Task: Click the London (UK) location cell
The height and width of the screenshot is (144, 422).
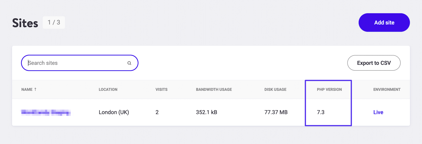Action: click(x=114, y=112)
